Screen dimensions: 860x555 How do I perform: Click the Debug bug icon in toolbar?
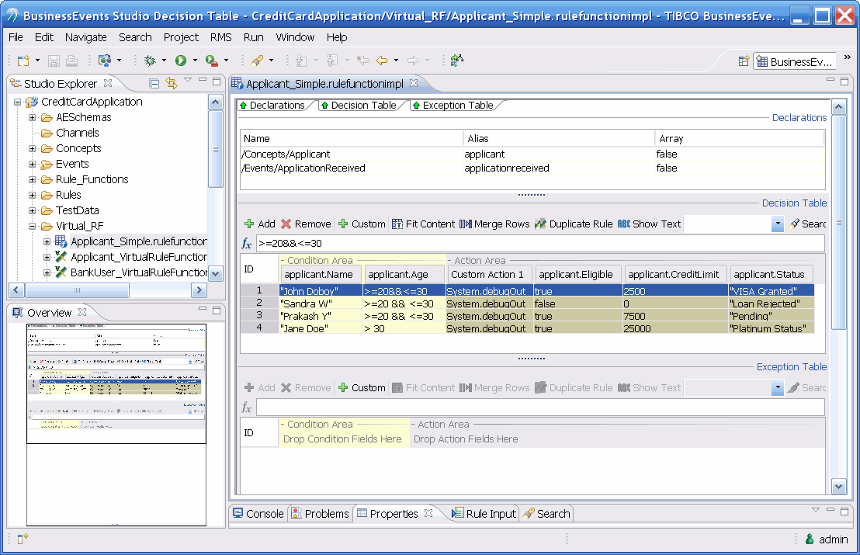tap(150, 60)
